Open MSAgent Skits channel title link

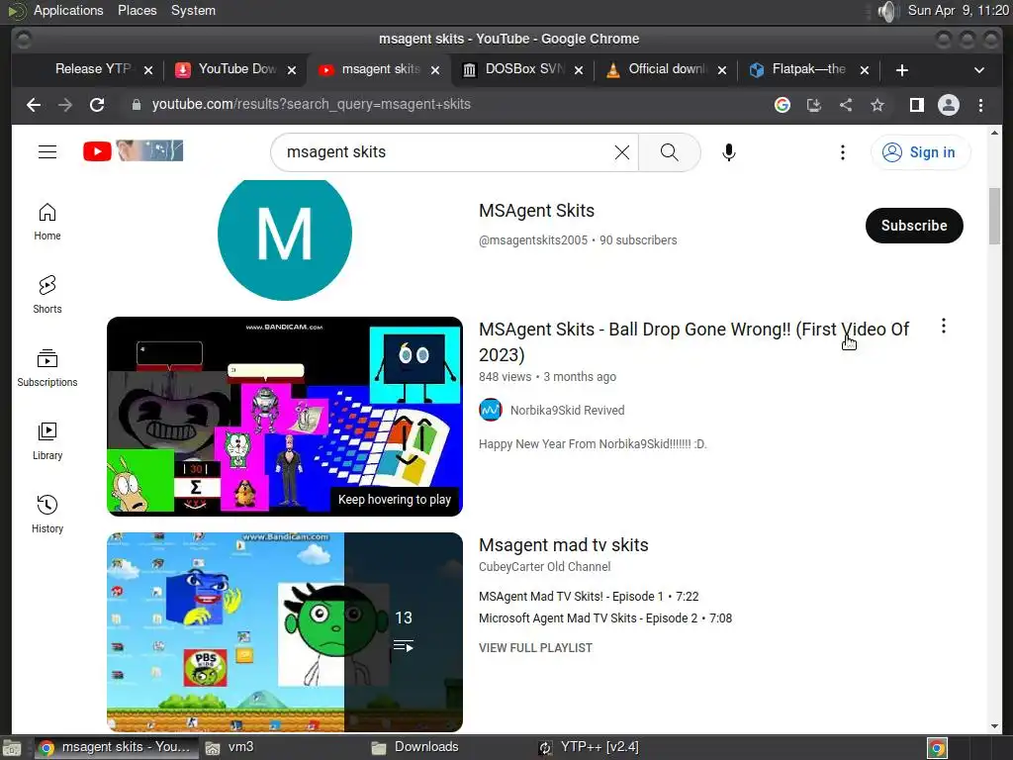[536, 211]
